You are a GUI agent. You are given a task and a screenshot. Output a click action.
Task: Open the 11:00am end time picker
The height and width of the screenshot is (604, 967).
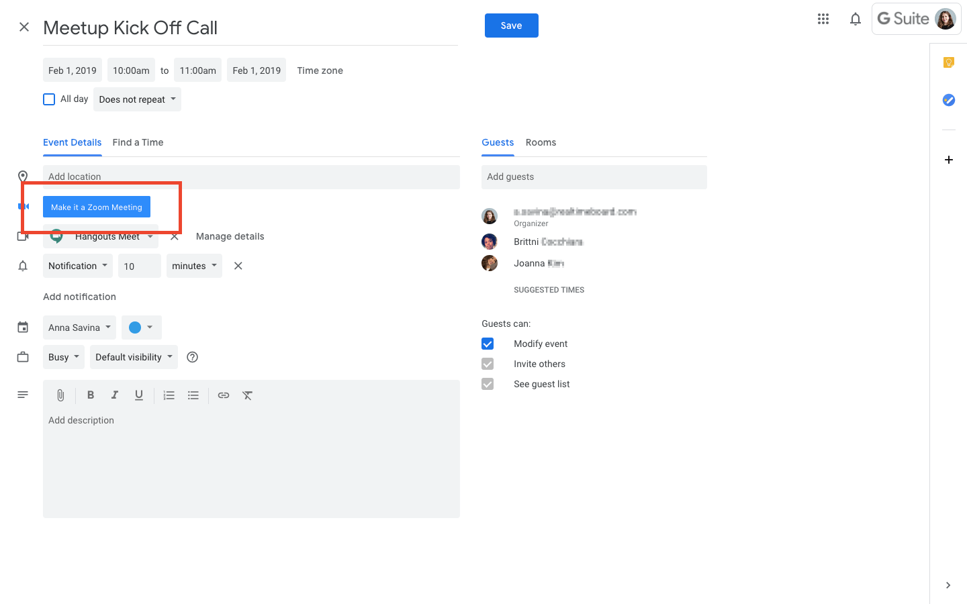click(x=198, y=70)
